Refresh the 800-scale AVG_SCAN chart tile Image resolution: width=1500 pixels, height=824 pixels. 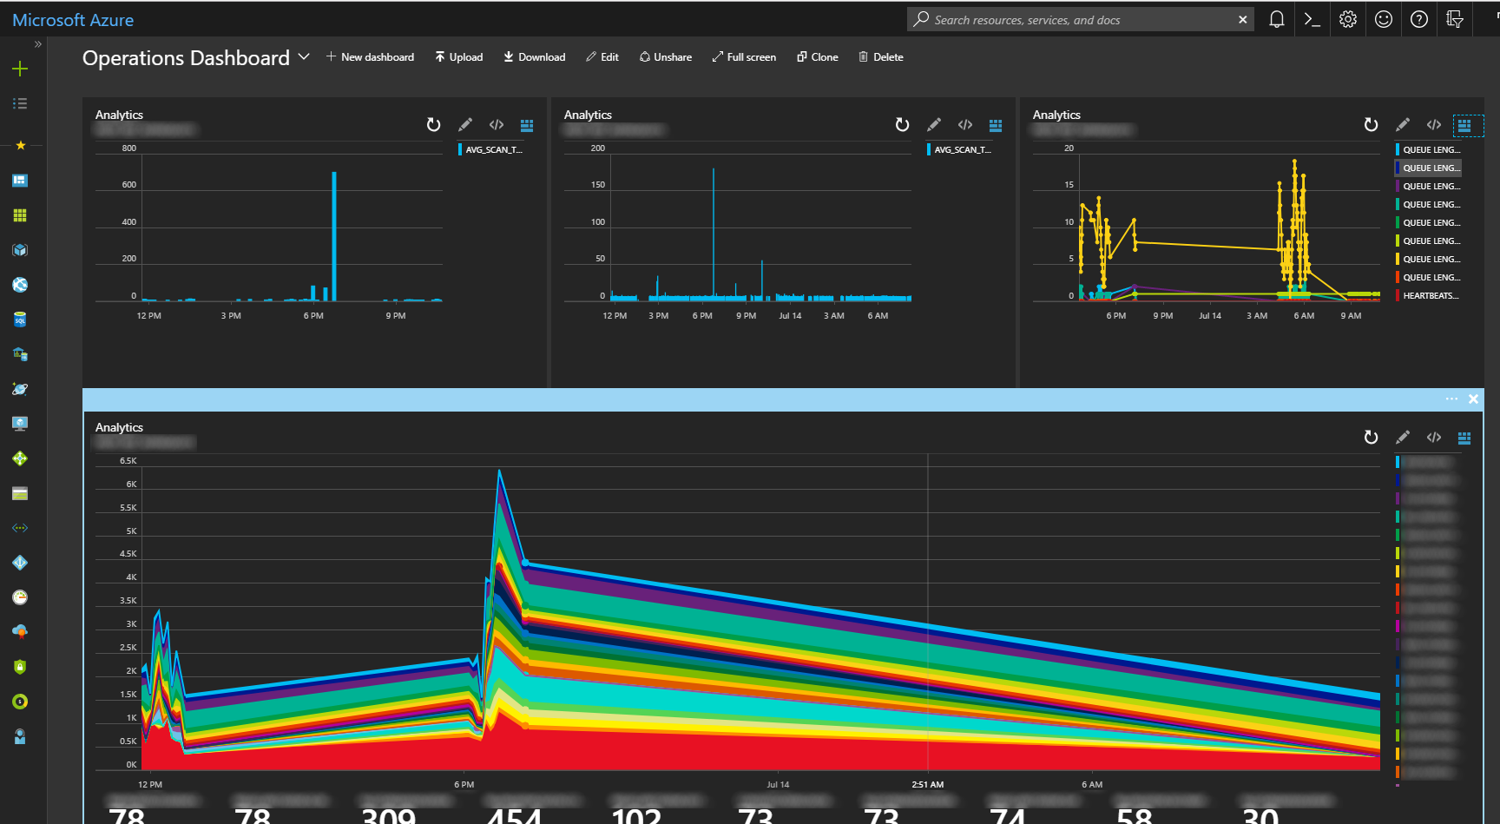[434, 125]
